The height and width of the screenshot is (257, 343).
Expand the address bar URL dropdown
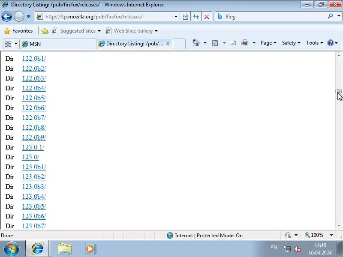176,17
